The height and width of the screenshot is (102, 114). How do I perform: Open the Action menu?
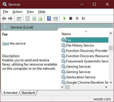(17, 12)
